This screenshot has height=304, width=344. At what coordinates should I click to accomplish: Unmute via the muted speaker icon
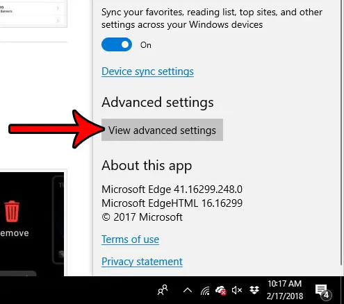coord(237,290)
